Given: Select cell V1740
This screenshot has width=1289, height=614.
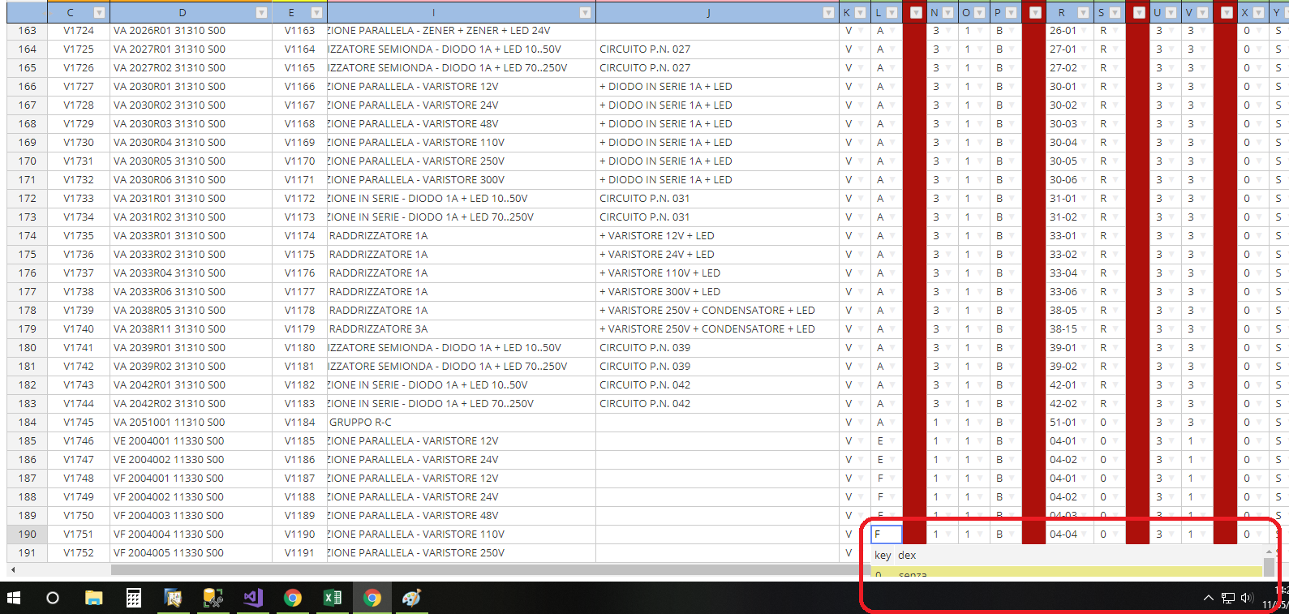Looking at the screenshot, I should (x=79, y=329).
